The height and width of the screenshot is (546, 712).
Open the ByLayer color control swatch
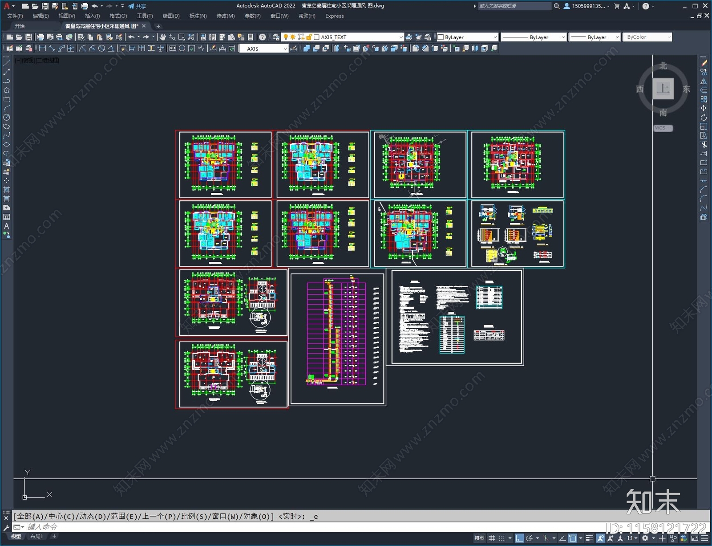pyautogui.click(x=467, y=37)
